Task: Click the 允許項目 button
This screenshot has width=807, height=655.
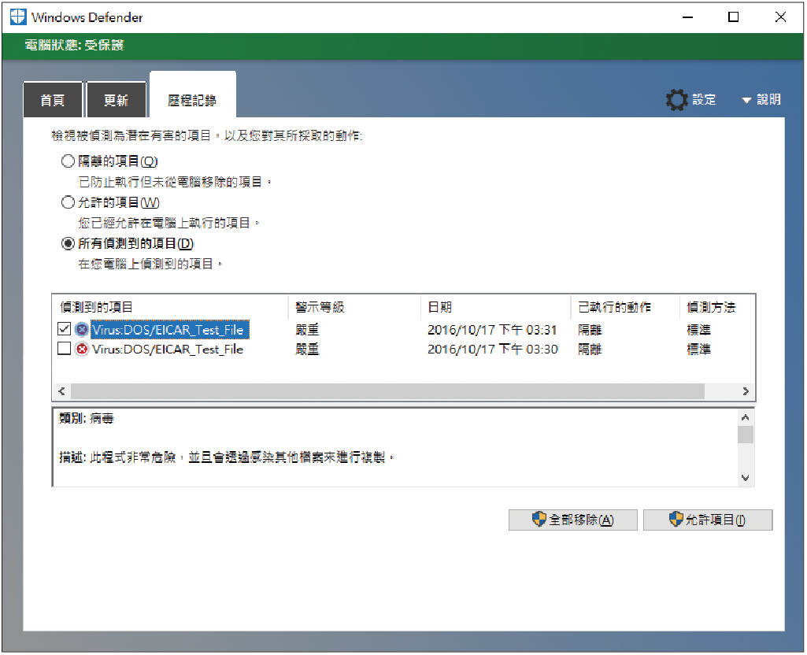Action: tap(708, 520)
